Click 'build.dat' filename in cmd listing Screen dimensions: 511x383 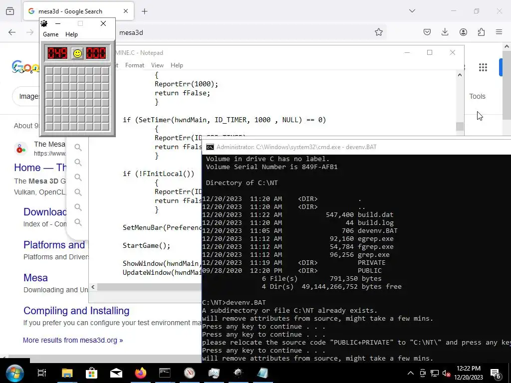point(375,214)
